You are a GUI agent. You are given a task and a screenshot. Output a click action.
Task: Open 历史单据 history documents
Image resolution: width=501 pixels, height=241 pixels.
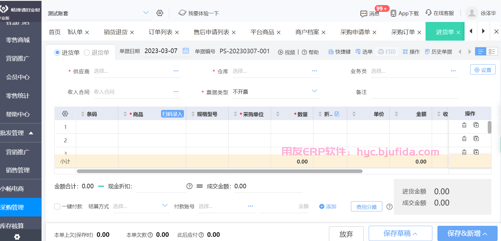point(438,52)
